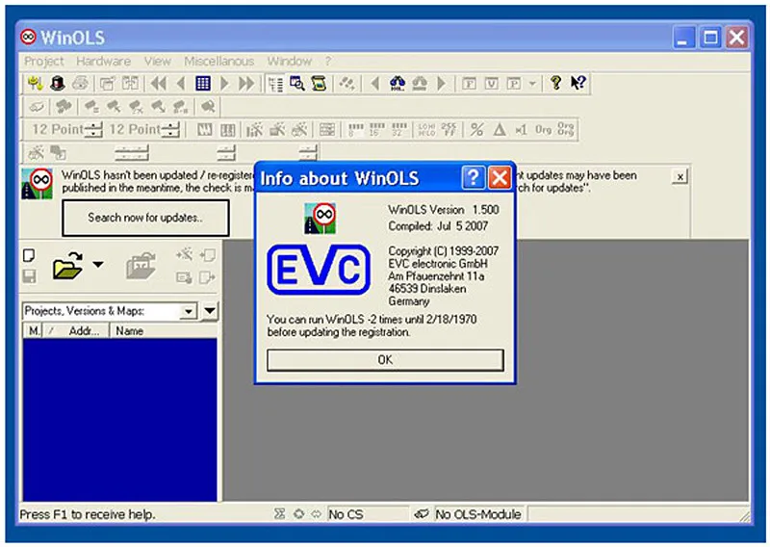Image resolution: width=770 pixels, height=547 pixels.
Task: Click the sigma checksum status bar icon
Action: click(279, 514)
